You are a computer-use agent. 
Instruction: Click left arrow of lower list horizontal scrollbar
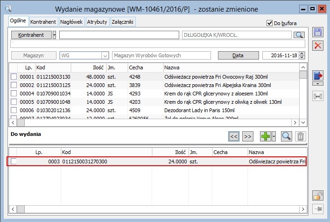pos(13,209)
